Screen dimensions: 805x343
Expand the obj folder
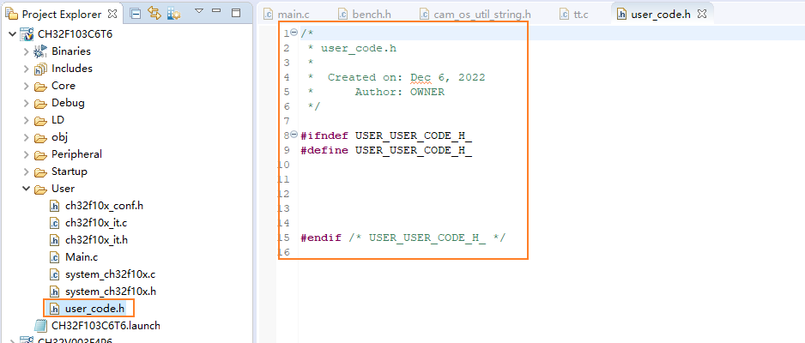tap(27, 137)
